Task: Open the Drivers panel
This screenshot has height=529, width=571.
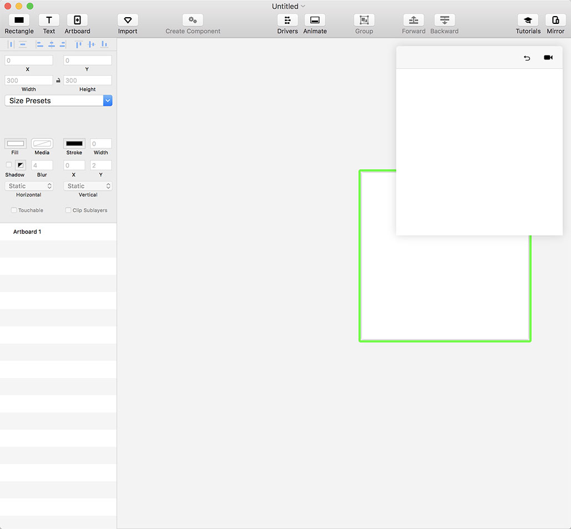Action: [287, 21]
